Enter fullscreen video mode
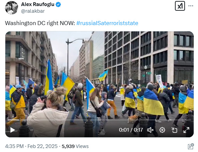198x152 pixels. 186,130
